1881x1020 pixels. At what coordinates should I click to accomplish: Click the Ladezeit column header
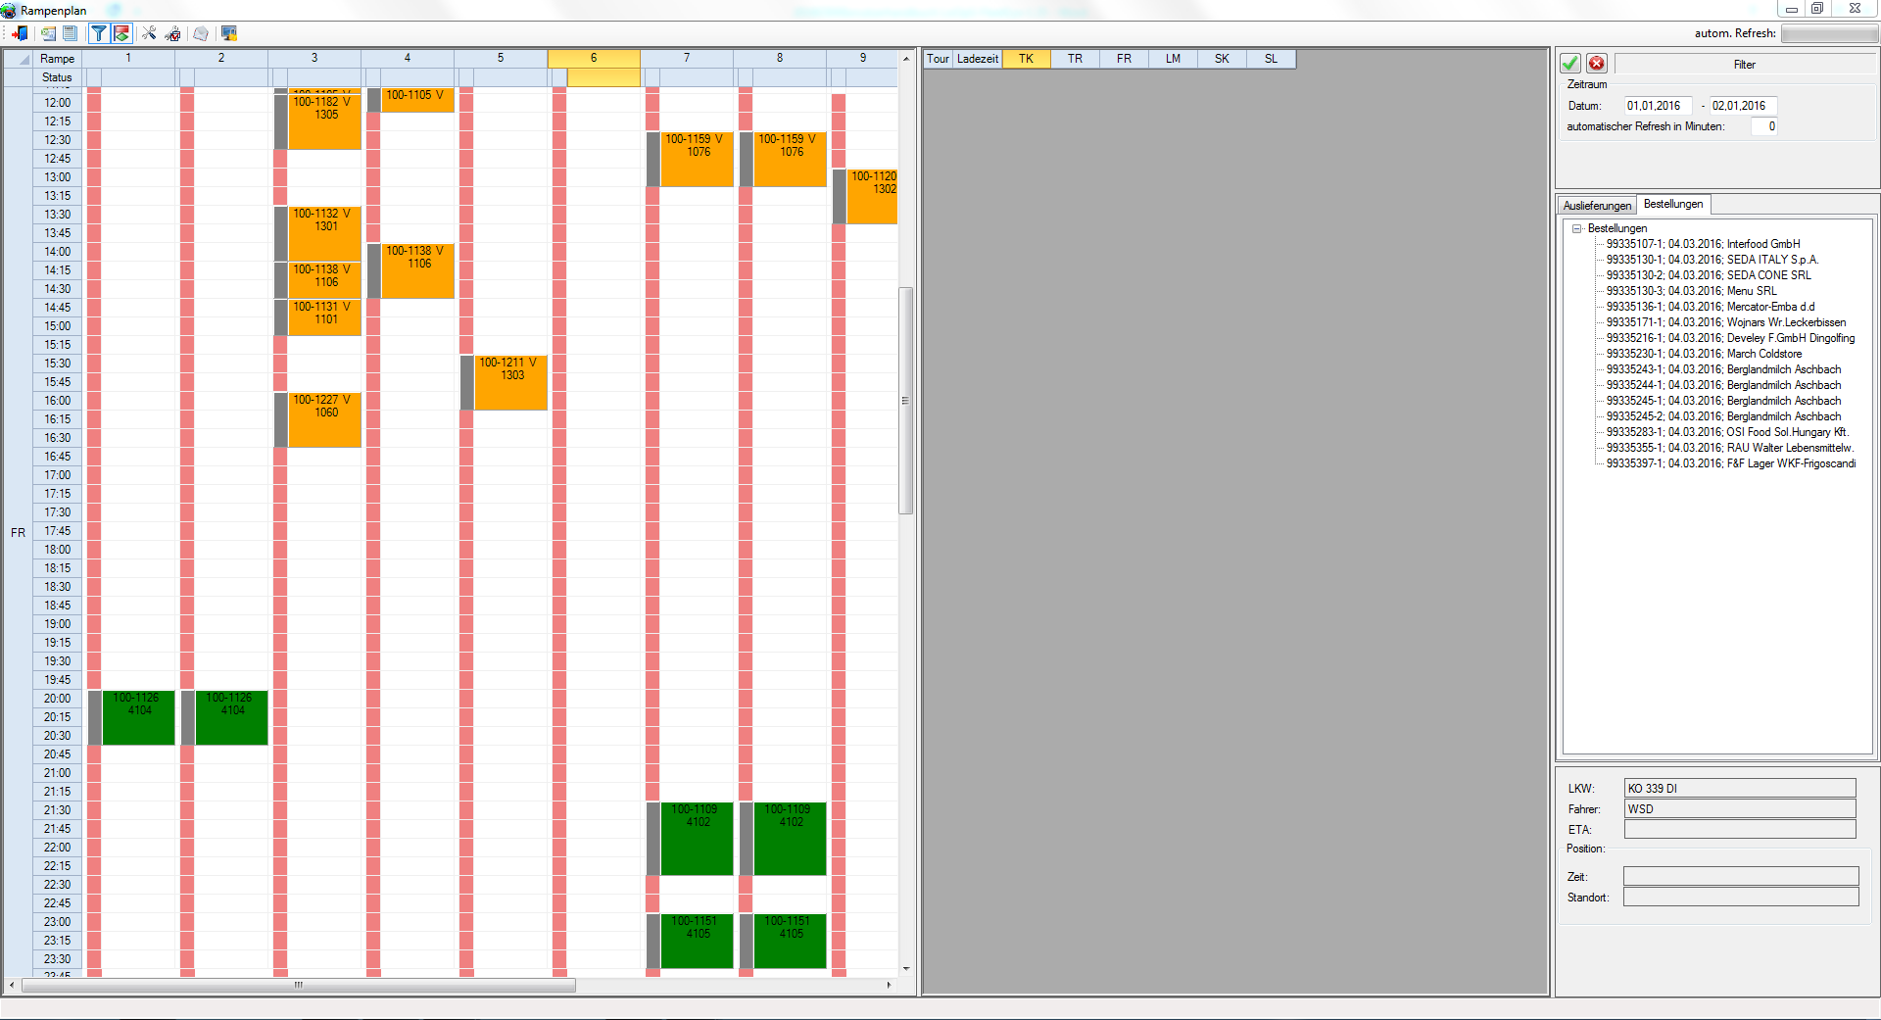pos(977,59)
